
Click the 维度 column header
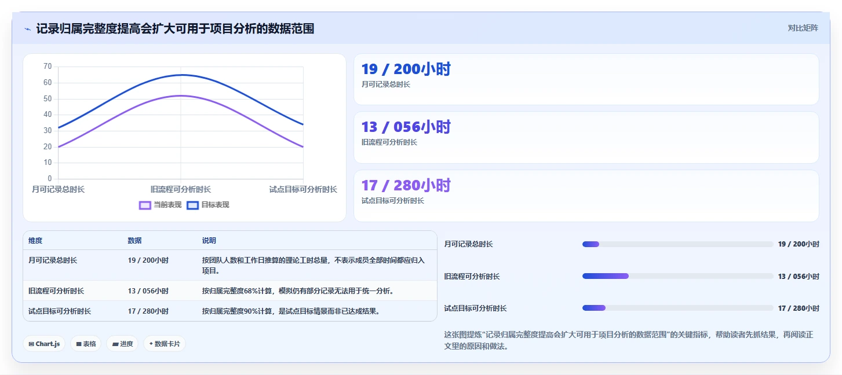35,241
